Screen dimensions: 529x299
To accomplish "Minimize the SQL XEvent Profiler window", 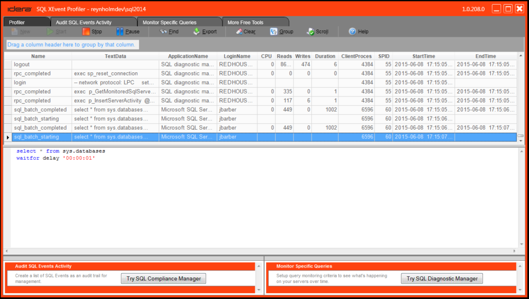I will click(x=496, y=9).
